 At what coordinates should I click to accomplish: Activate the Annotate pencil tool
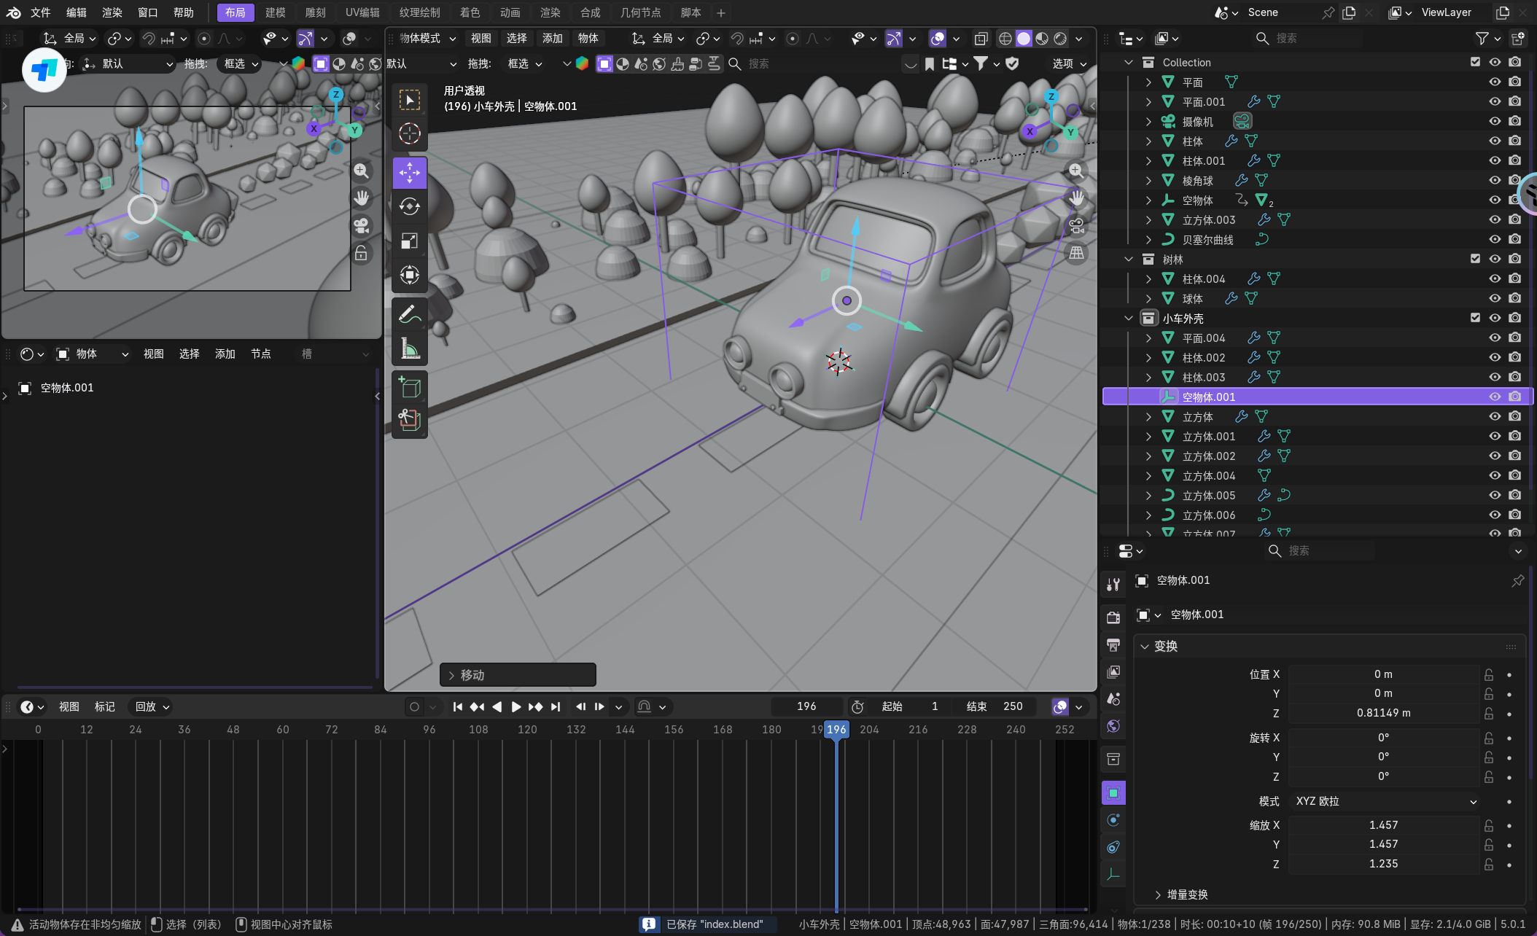tap(410, 314)
